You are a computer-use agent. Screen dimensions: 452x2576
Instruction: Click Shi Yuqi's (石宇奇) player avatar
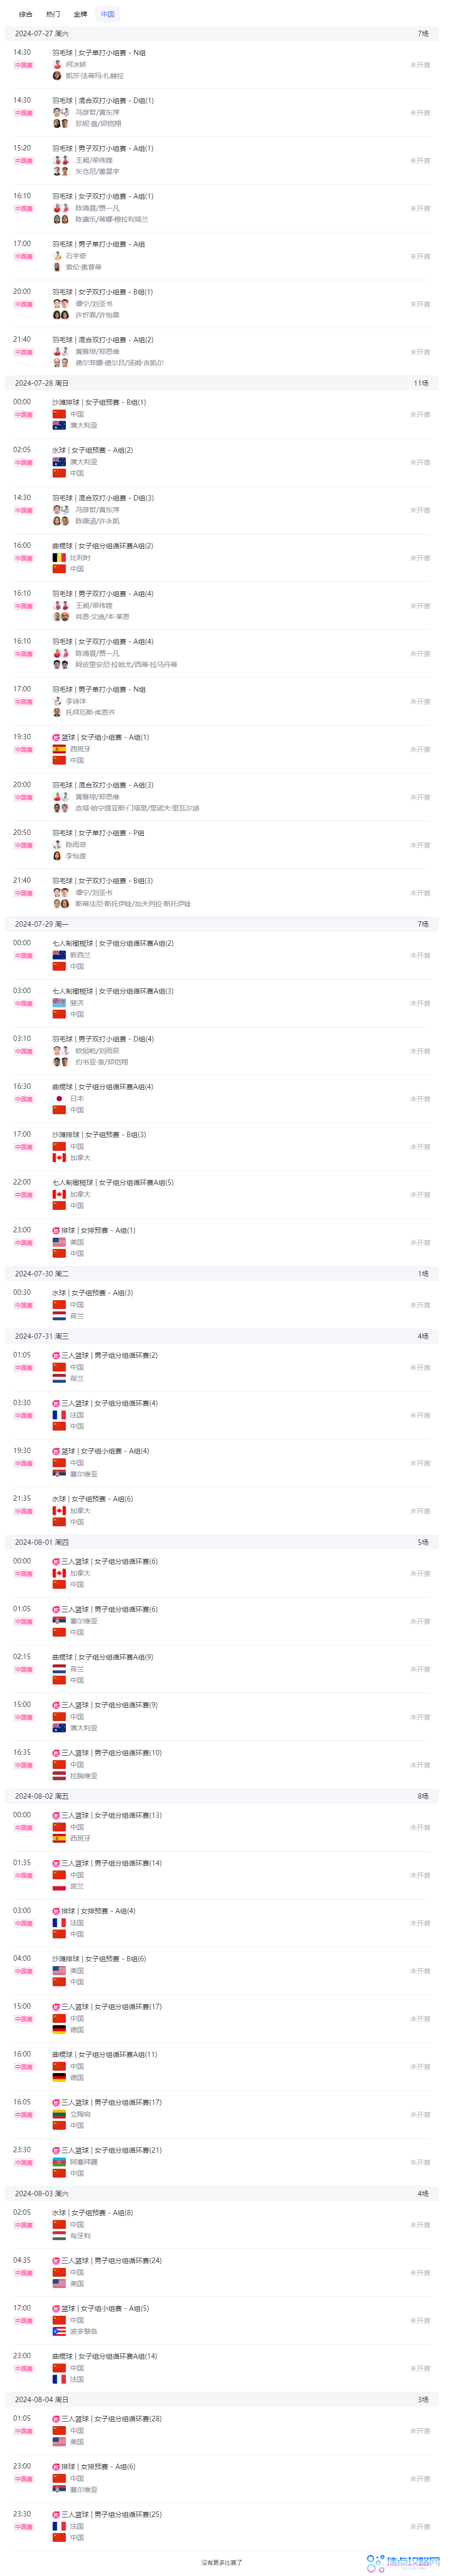click(x=57, y=256)
